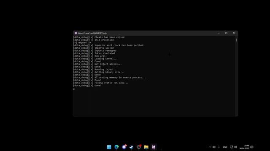
Task: Click the microphone tray icon
Action: [x=219, y=147]
